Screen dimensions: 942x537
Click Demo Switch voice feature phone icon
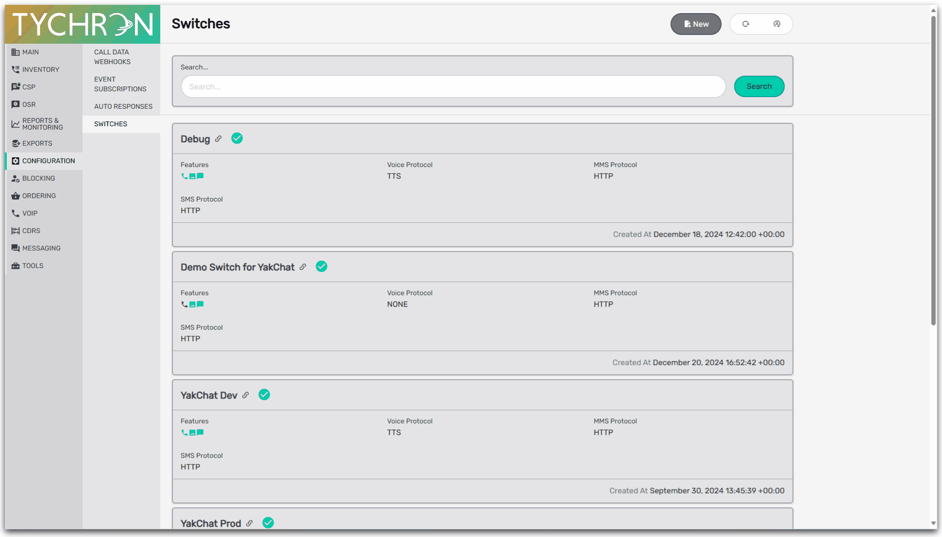point(185,304)
